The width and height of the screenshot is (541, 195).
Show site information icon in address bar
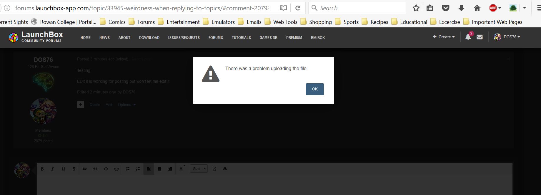coord(7,8)
